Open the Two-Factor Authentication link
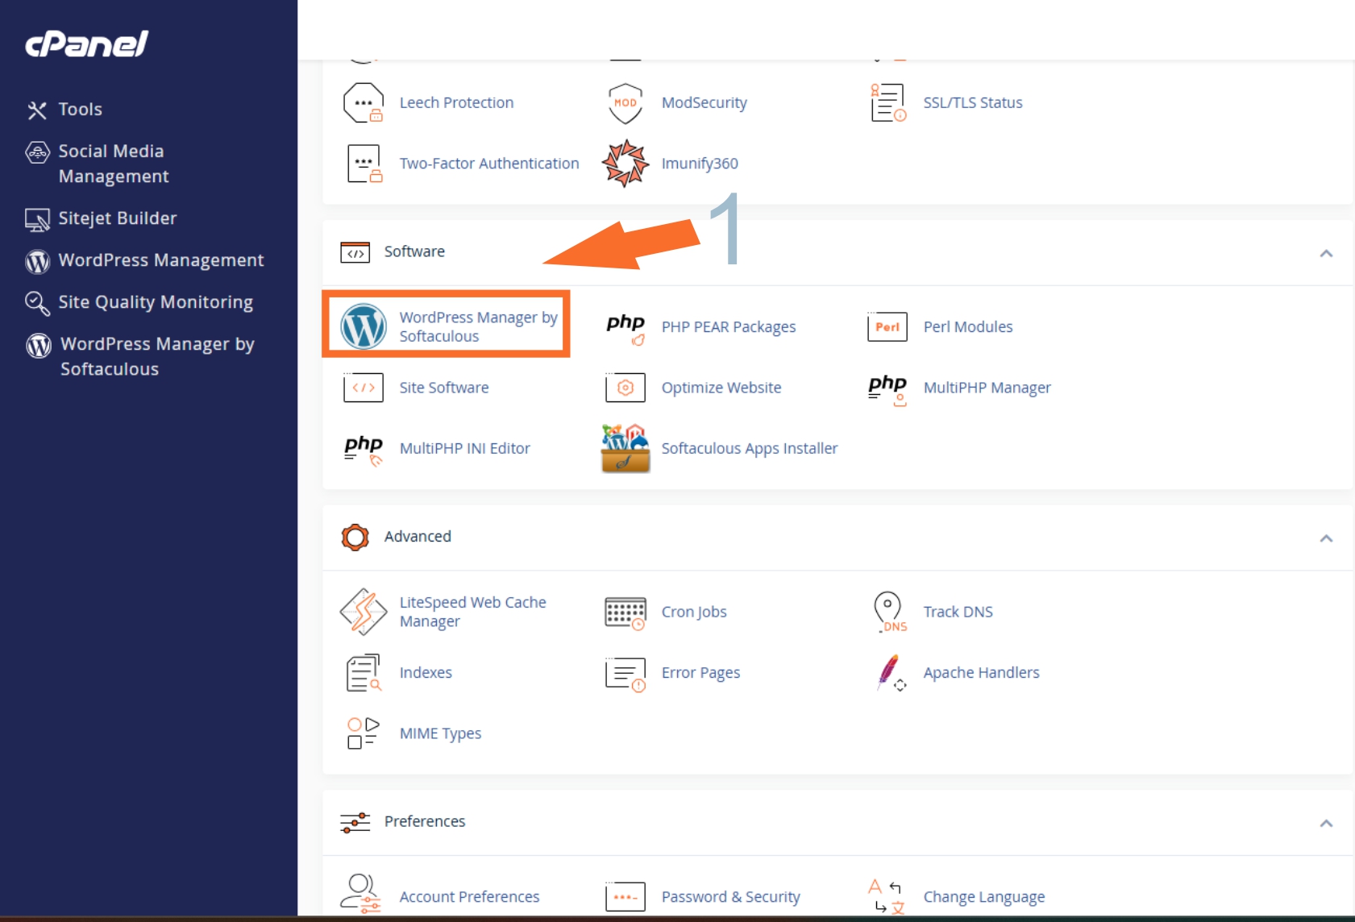This screenshot has width=1355, height=922. pos(489,163)
